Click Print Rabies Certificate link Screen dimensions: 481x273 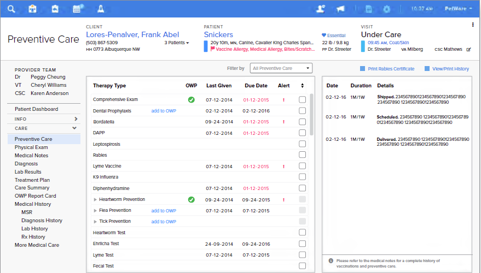(x=391, y=69)
